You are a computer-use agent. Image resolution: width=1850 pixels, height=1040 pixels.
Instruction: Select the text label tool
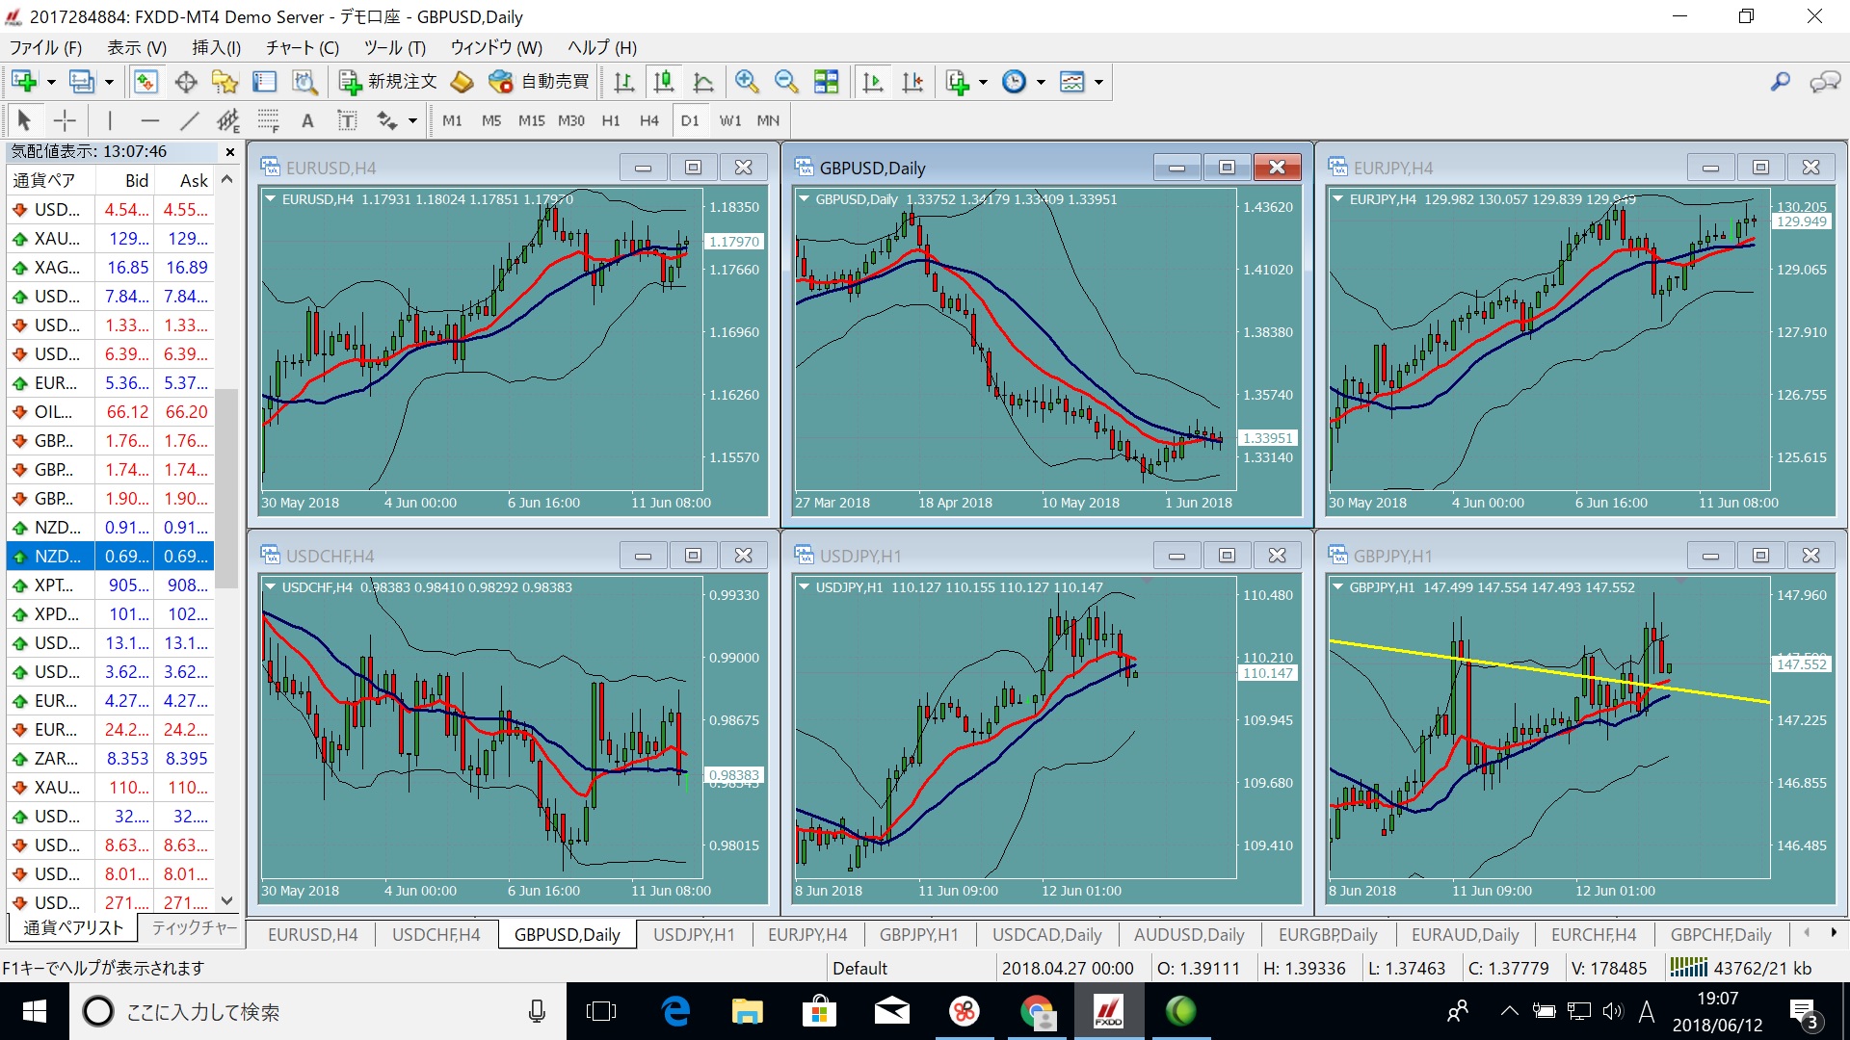pos(347,120)
